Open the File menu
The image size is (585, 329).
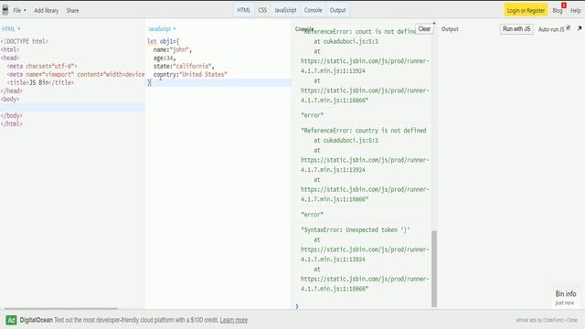coord(19,10)
